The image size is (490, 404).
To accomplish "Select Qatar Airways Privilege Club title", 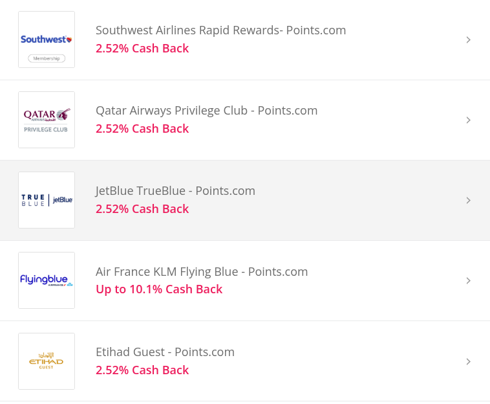I will click(206, 111).
